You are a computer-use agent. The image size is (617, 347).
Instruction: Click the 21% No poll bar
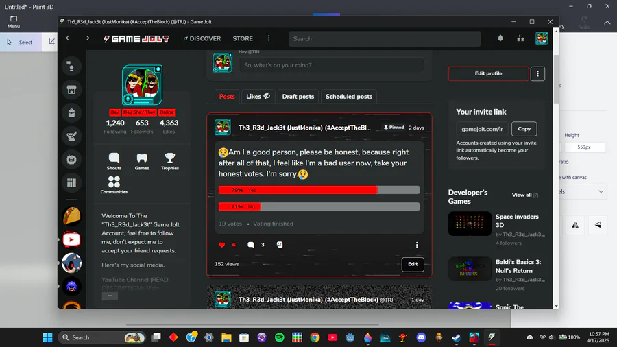tap(319, 206)
